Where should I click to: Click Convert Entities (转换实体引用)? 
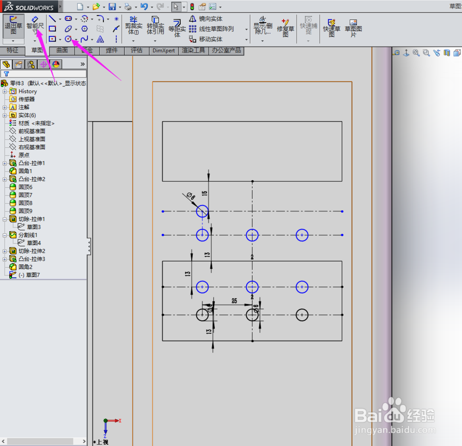click(x=155, y=26)
